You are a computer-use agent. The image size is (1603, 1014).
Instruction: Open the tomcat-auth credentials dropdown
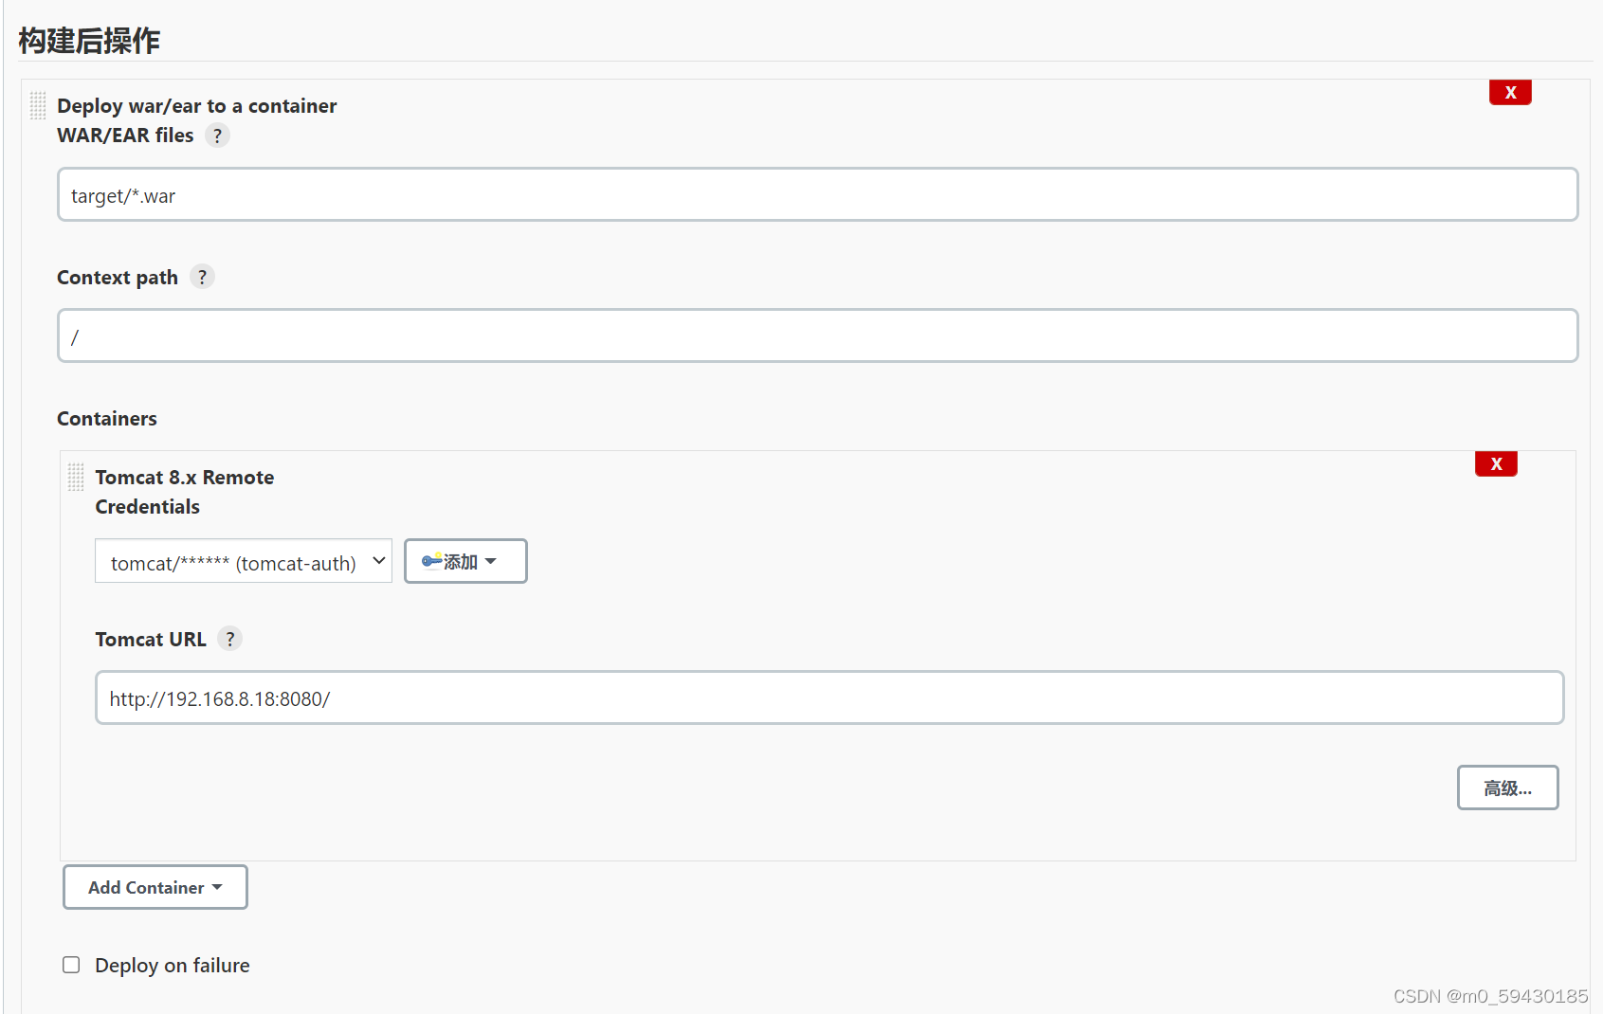pos(243,561)
